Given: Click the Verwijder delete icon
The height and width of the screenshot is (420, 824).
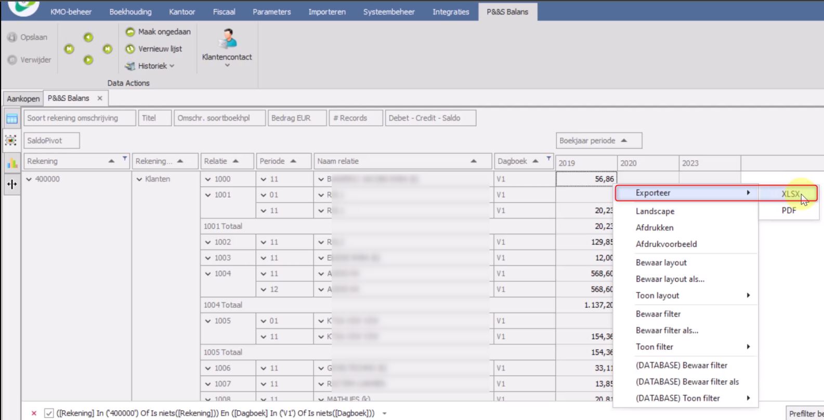Looking at the screenshot, I should coord(12,60).
